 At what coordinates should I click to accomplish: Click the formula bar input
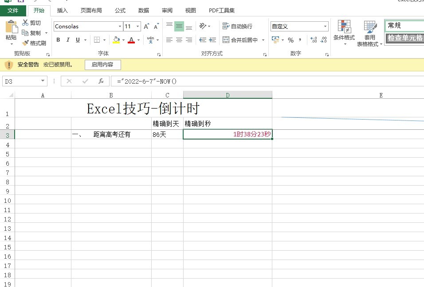tap(267, 81)
